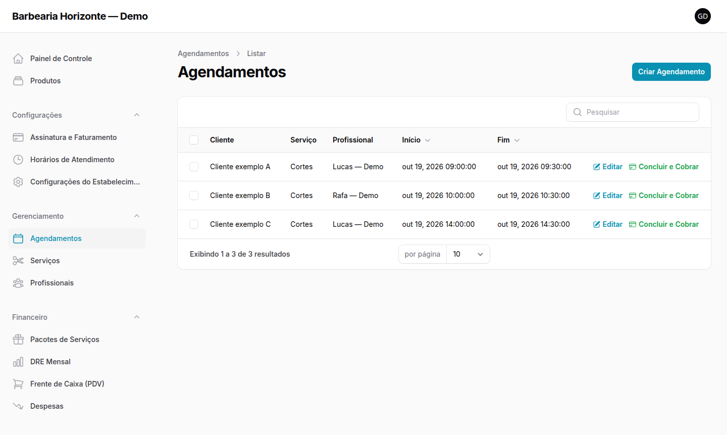The image size is (727, 435).
Task: Open the GD user avatar menu
Action: (x=703, y=16)
